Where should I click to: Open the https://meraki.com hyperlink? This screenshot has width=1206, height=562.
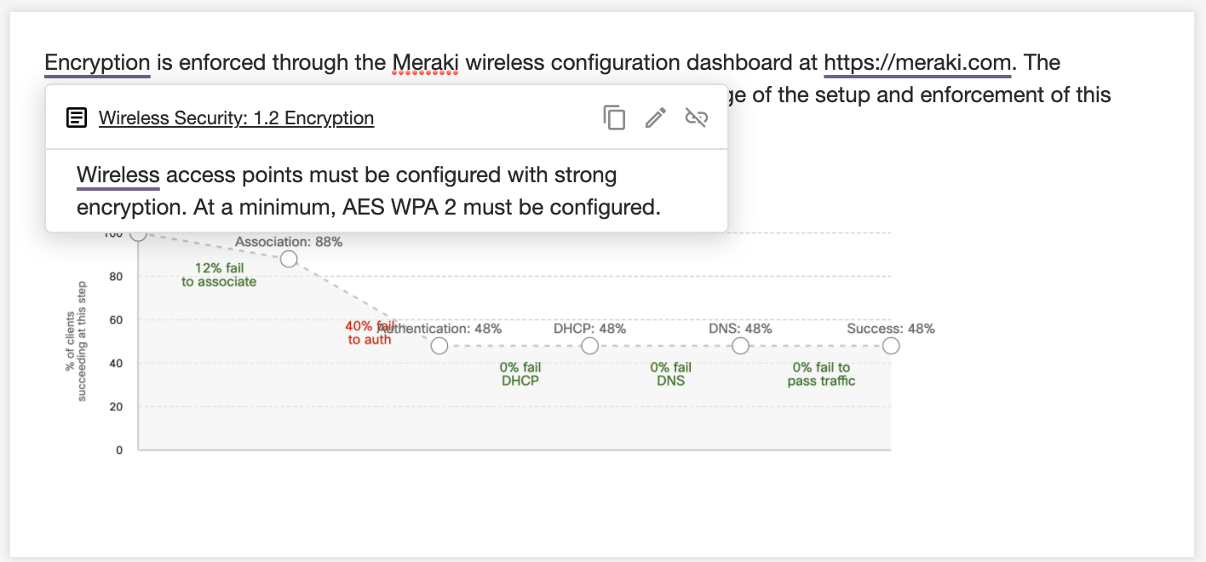917,62
